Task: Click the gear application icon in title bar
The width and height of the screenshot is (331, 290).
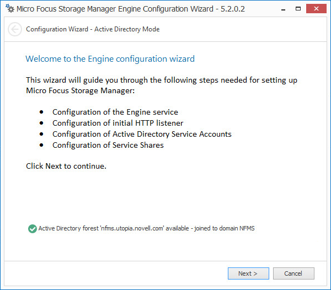Action: click(9, 9)
